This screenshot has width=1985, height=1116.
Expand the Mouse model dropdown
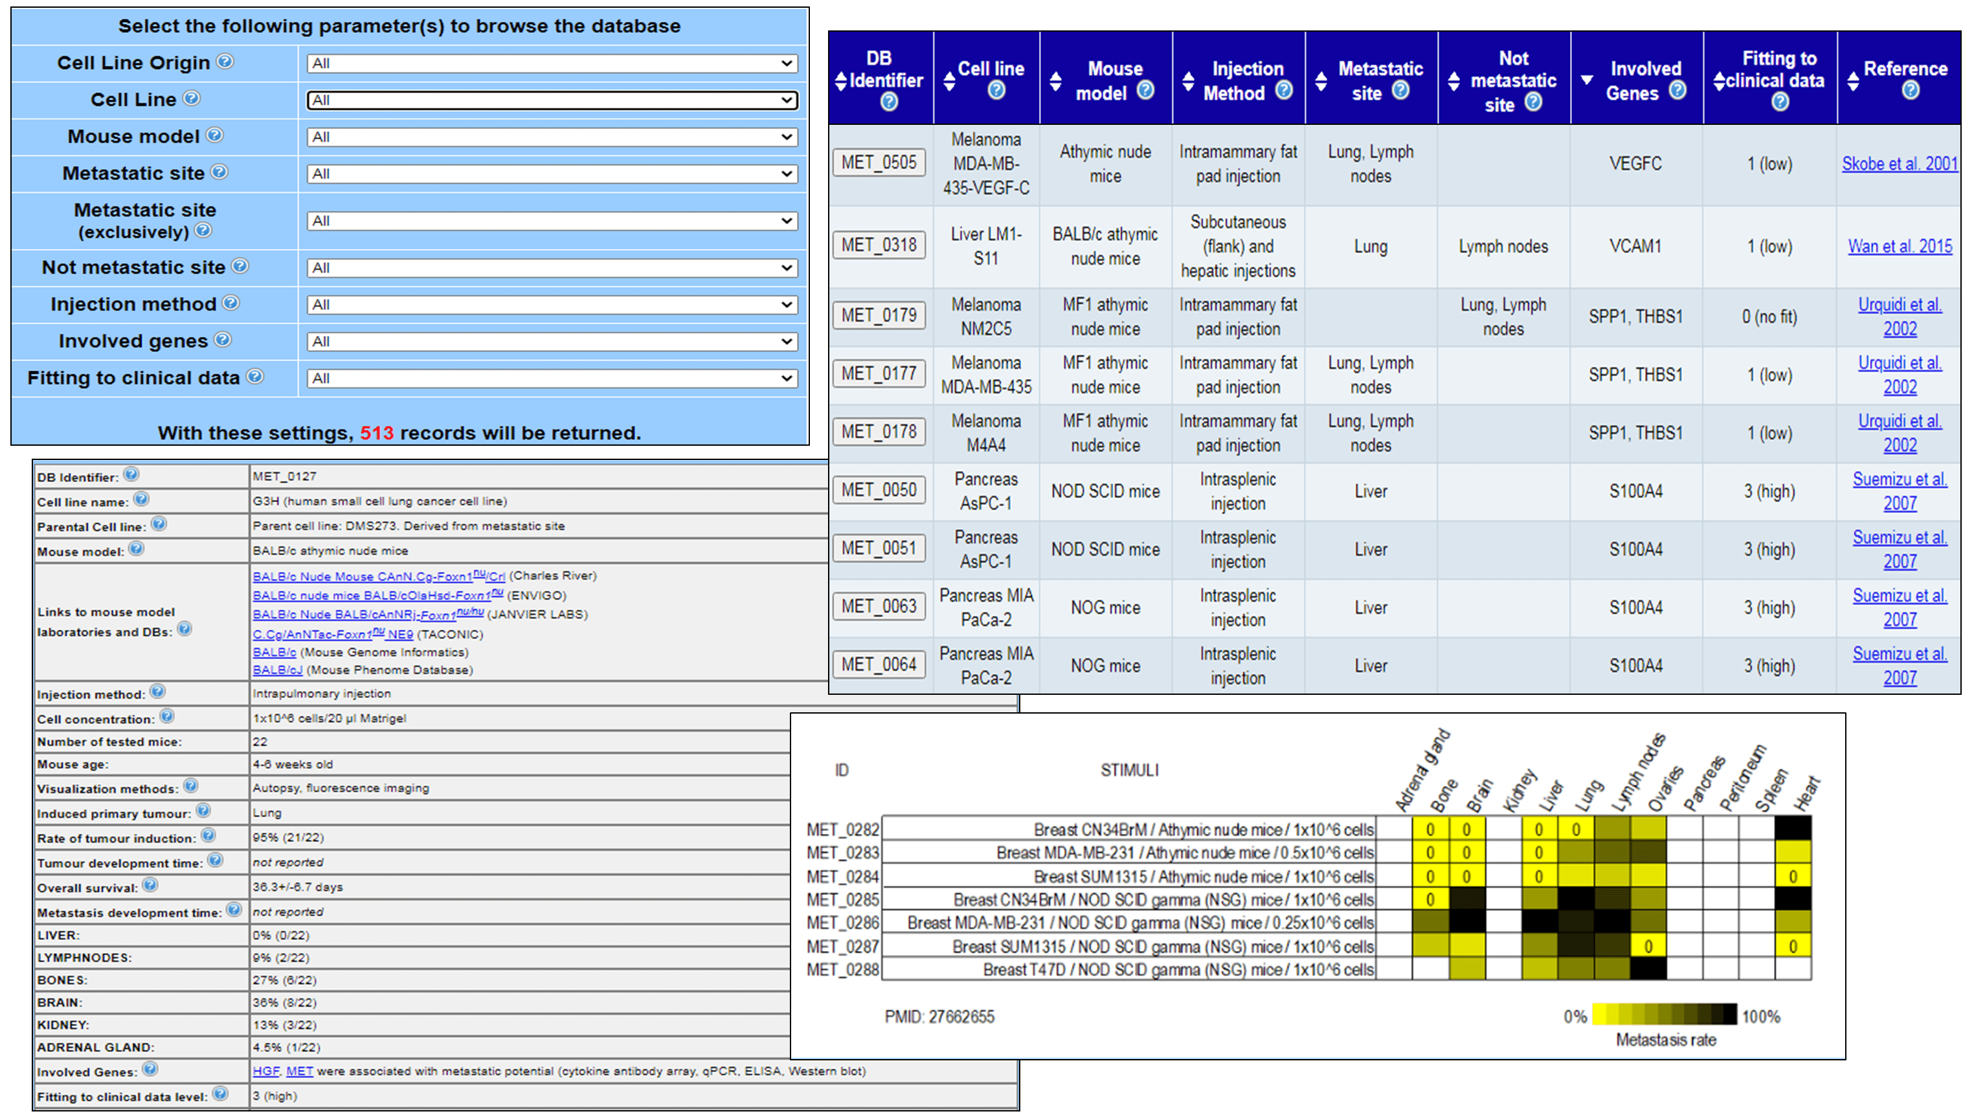coord(551,137)
